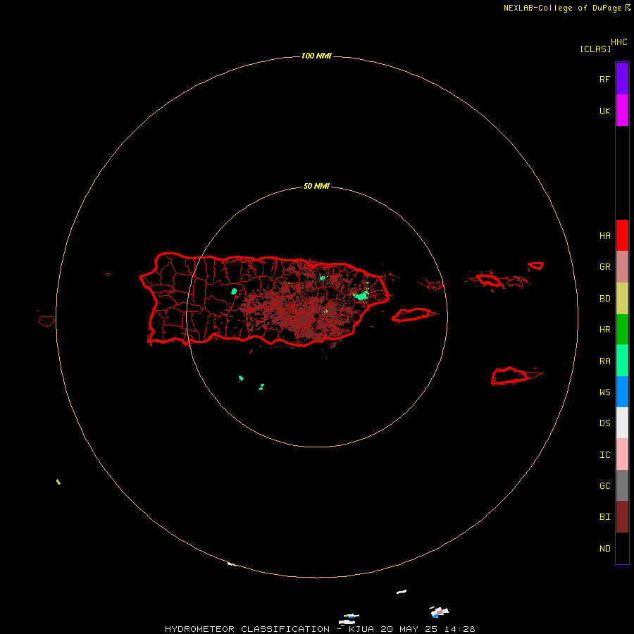Select the GR color swatch in legend

point(622,266)
